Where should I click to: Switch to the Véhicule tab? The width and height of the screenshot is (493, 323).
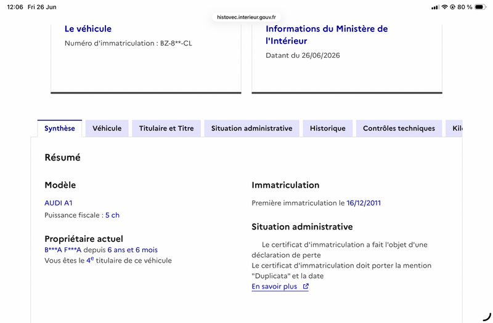(x=107, y=129)
